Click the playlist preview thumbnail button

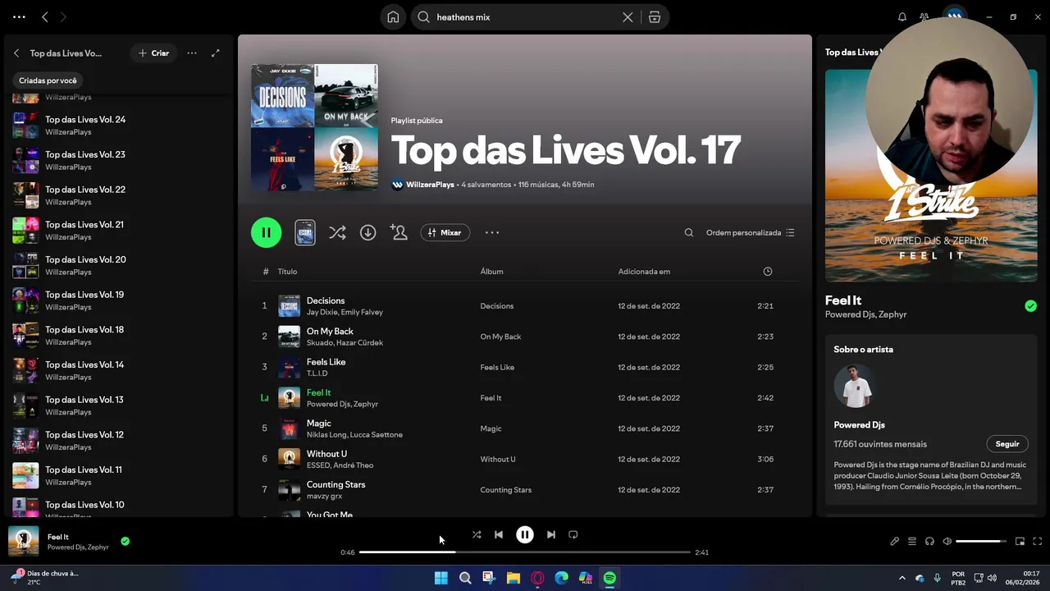pyautogui.click(x=304, y=232)
